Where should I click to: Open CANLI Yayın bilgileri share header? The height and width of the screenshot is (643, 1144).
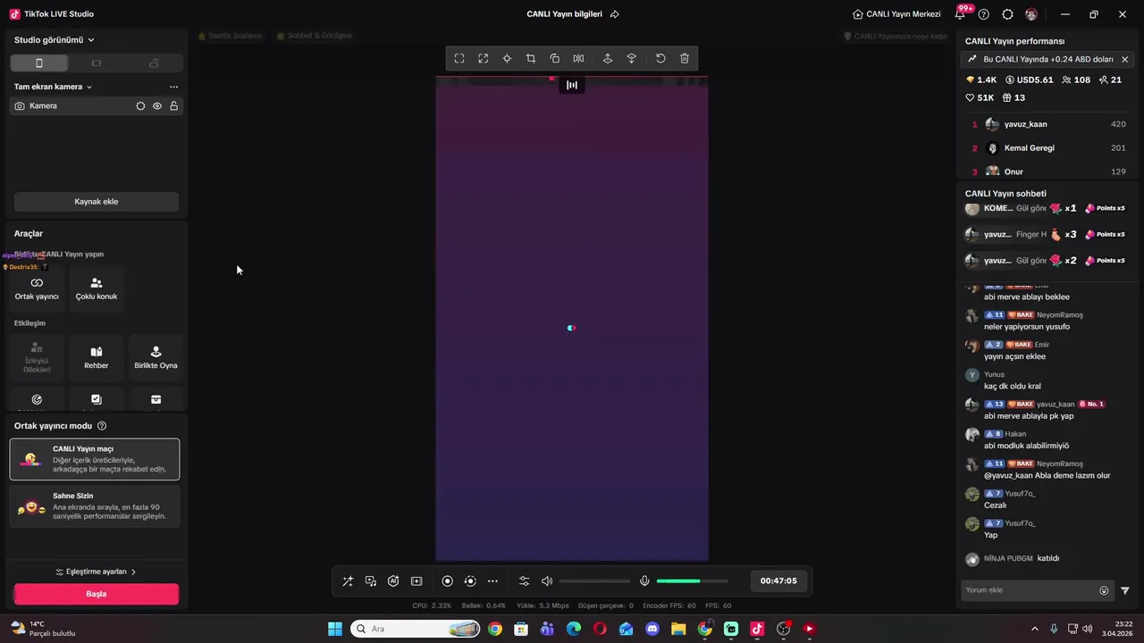[x=573, y=14]
